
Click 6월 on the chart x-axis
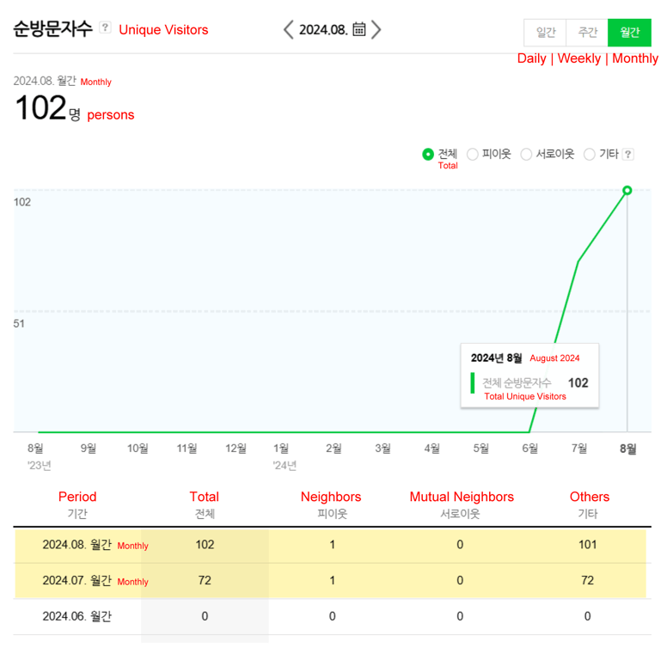point(530,449)
